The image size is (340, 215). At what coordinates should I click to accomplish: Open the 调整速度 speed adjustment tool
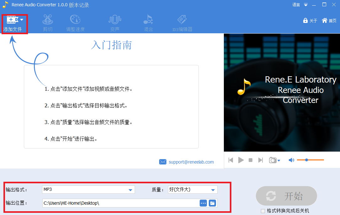(75, 23)
